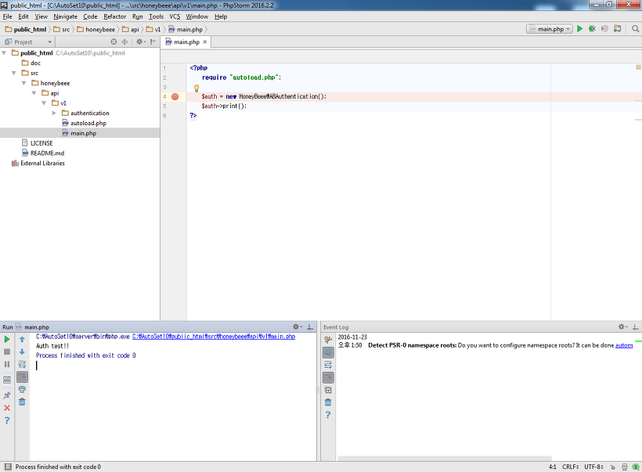Toggle the inspections Hector icon in status bar
This screenshot has height=472, width=642.
625,467
